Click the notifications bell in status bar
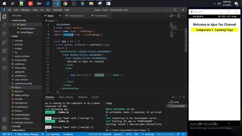Viewport: 242px width, 136px height. click(x=183, y=134)
